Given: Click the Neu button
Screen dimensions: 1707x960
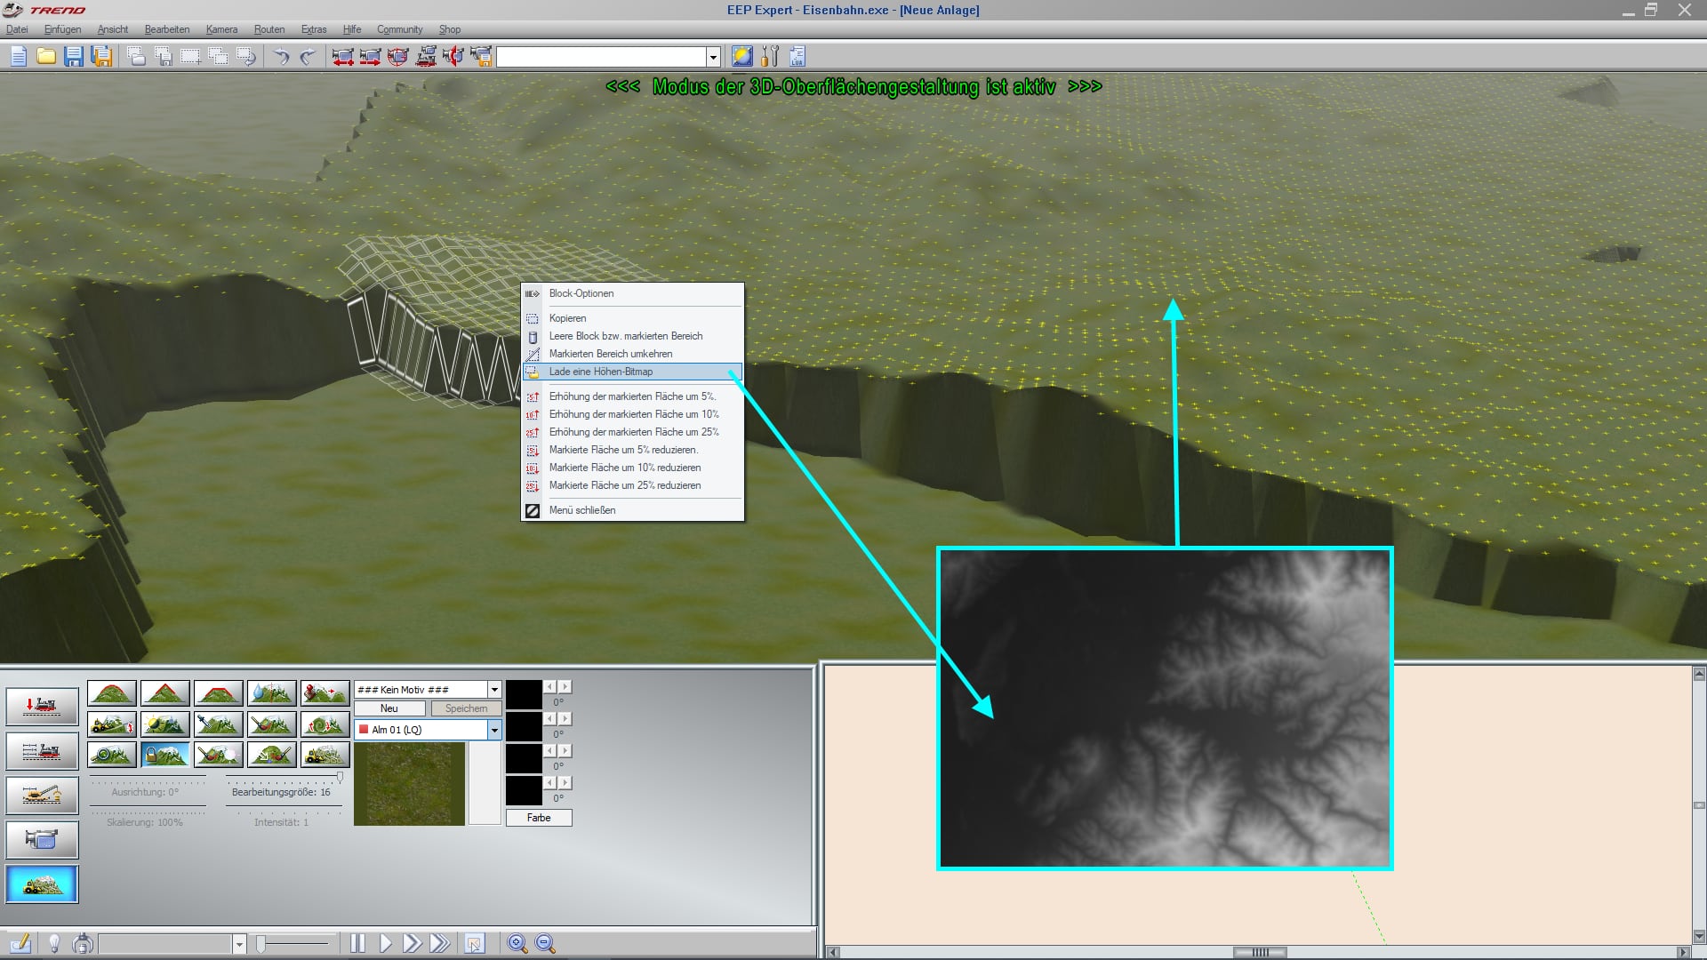Looking at the screenshot, I should pos(389,708).
